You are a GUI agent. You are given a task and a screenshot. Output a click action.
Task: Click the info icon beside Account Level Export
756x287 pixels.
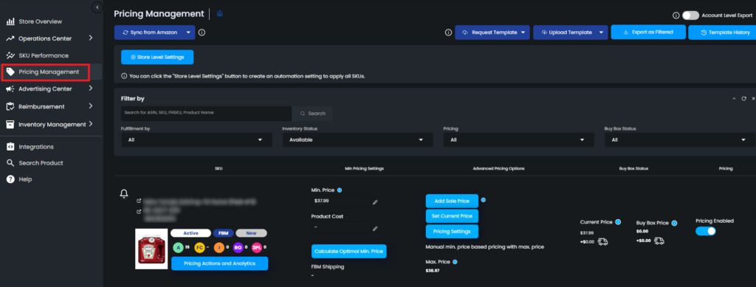point(676,15)
